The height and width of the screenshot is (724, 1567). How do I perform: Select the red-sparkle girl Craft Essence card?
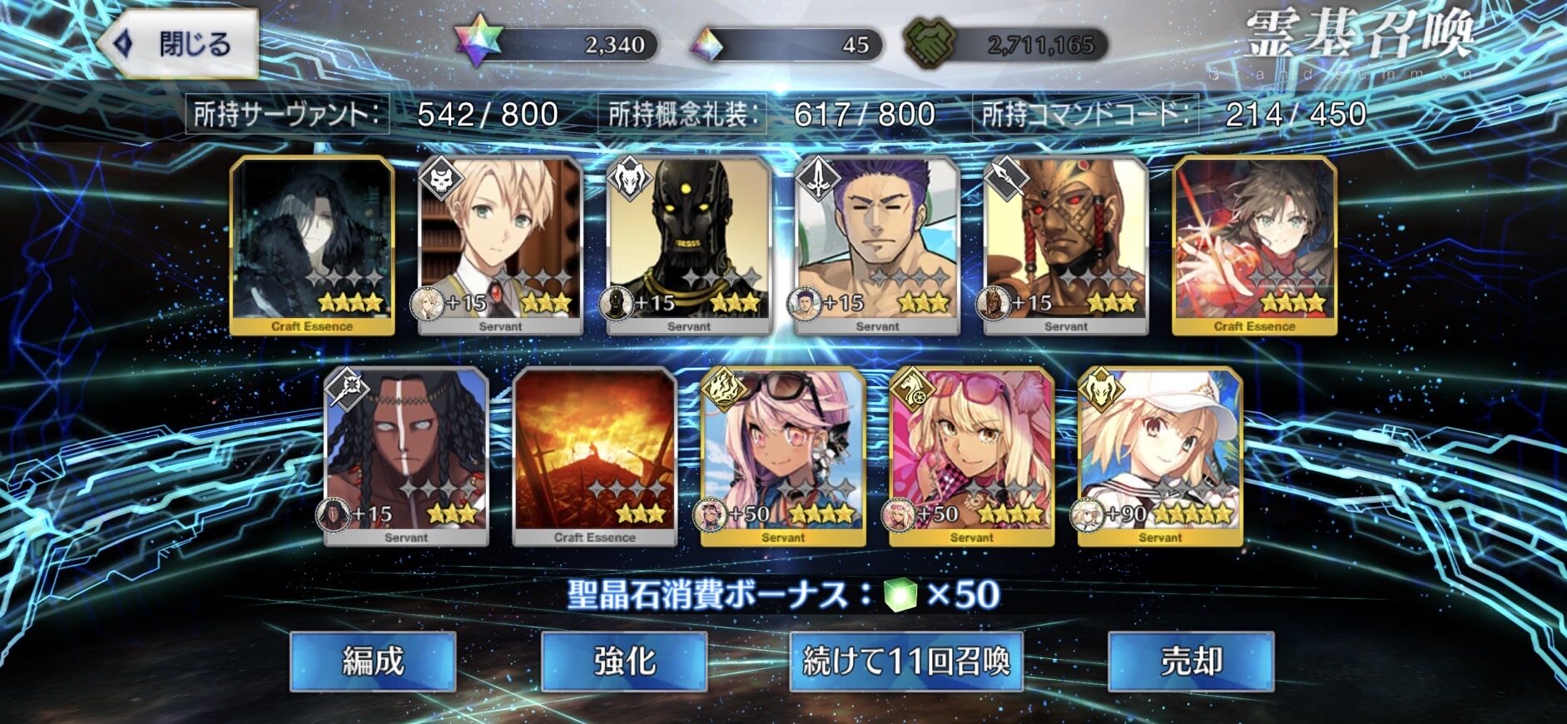click(x=1254, y=246)
